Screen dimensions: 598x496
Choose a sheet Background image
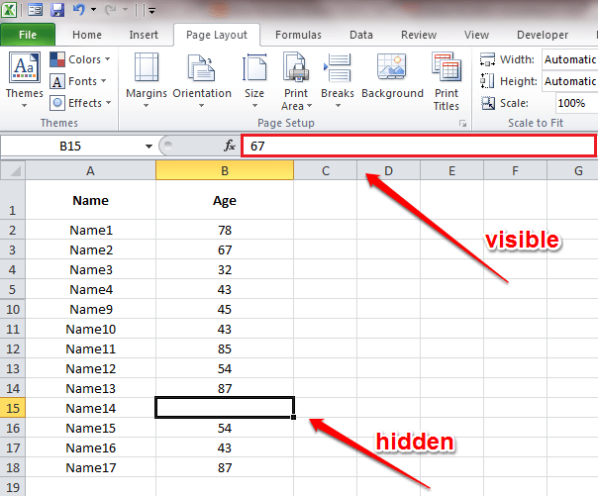click(392, 77)
